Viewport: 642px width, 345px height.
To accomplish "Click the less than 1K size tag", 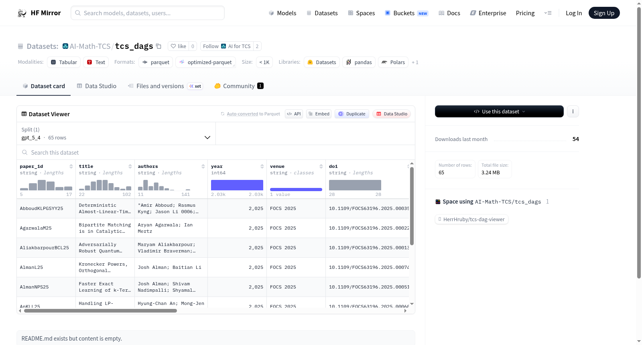I will 264,62.
